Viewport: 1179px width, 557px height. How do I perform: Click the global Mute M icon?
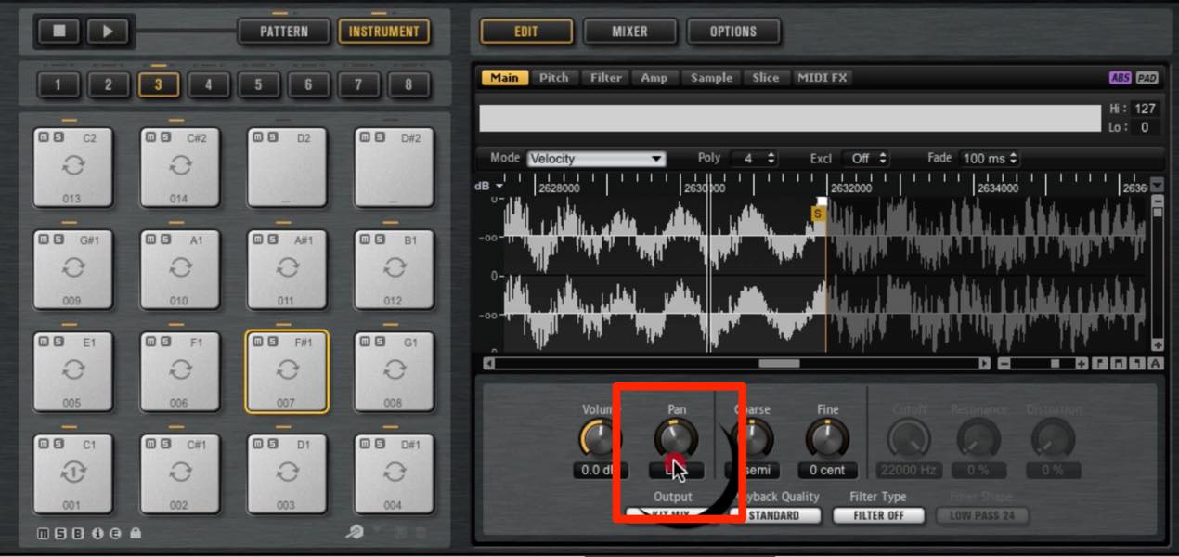click(x=43, y=534)
